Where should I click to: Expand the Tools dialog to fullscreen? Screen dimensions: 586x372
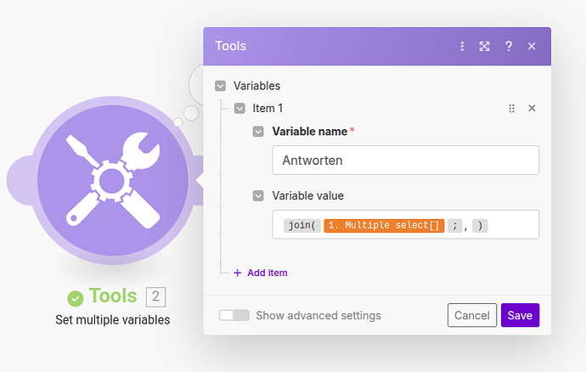(x=485, y=46)
